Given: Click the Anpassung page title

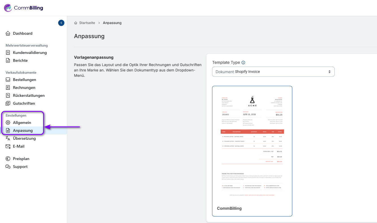Looking at the screenshot, I should click(89, 36).
